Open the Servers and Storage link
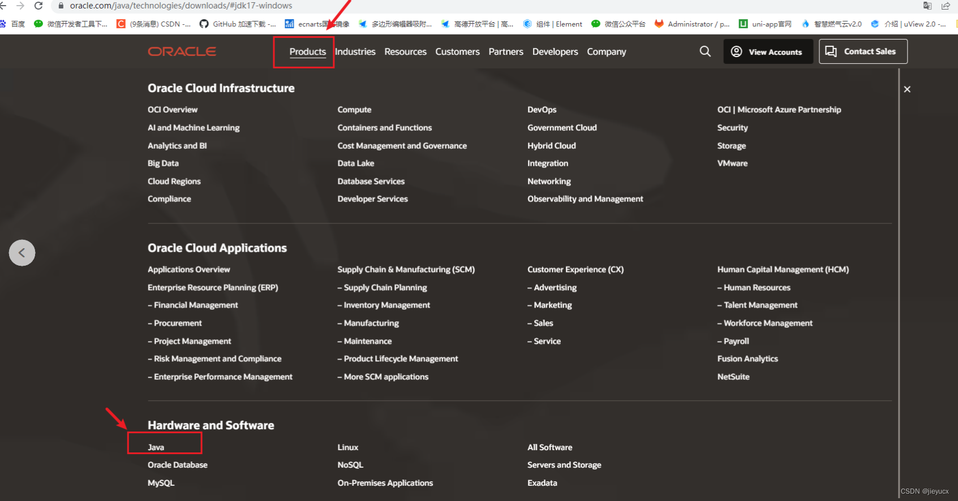The width and height of the screenshot is (958, 501). coord(564,465)
